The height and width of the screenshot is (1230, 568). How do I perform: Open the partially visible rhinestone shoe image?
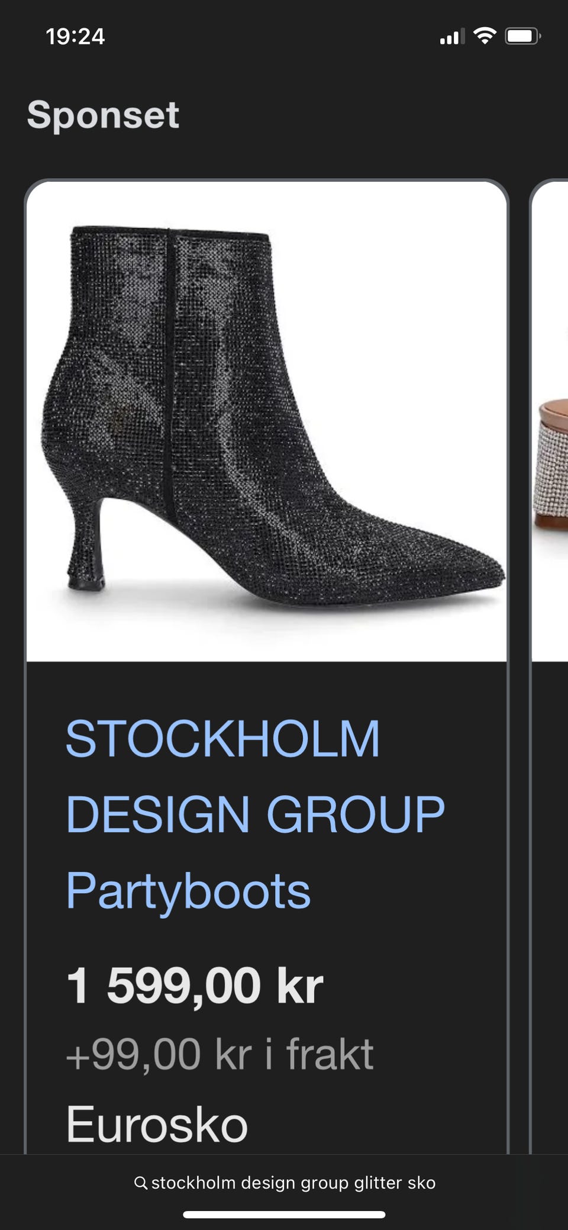click(550, 421)
